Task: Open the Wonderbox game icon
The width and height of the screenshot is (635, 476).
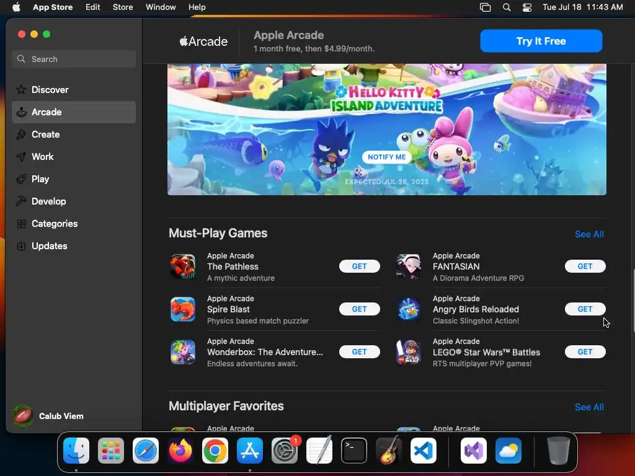Action: (x=183, y=352)
